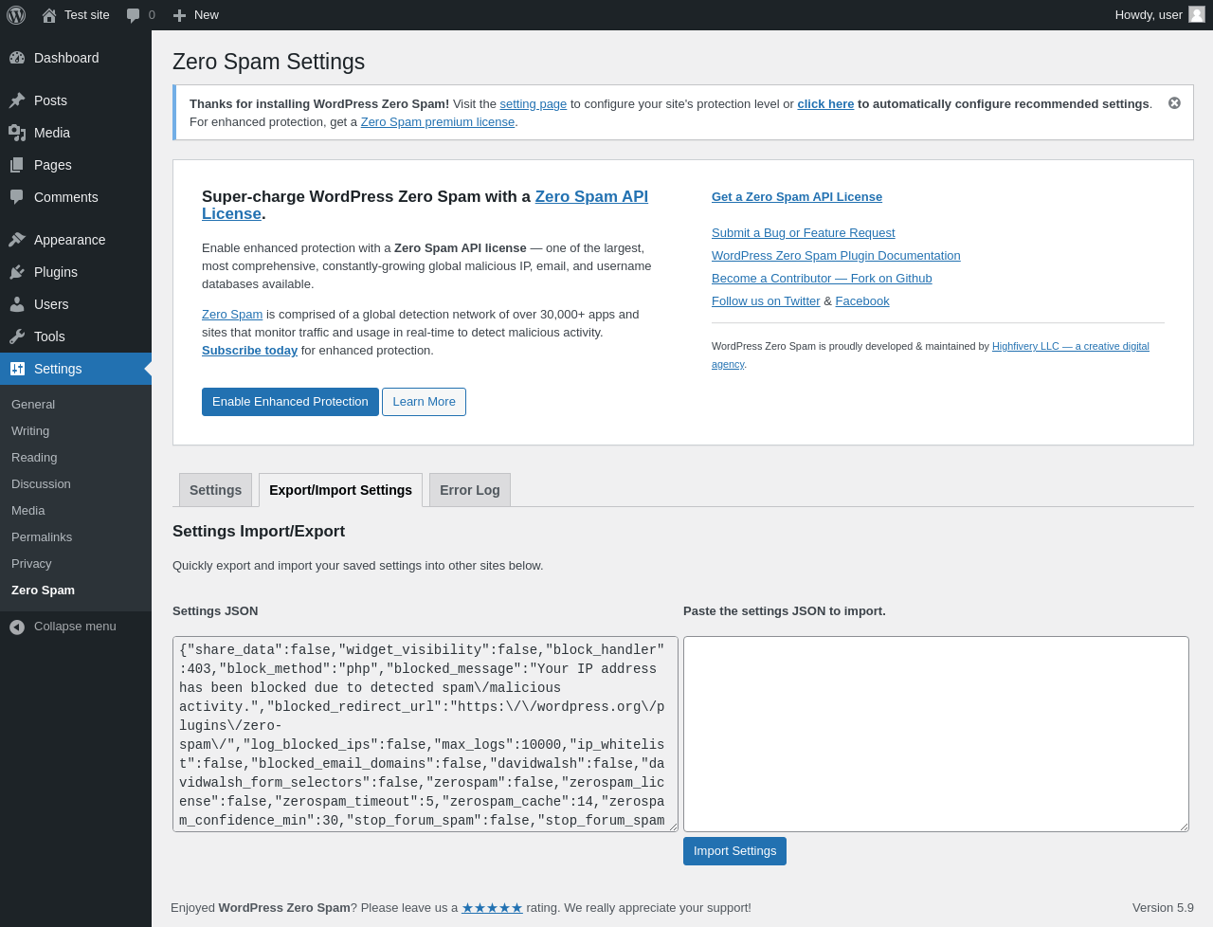Click the WordPress logo icon
The image size is (1213, 927).
16,15
